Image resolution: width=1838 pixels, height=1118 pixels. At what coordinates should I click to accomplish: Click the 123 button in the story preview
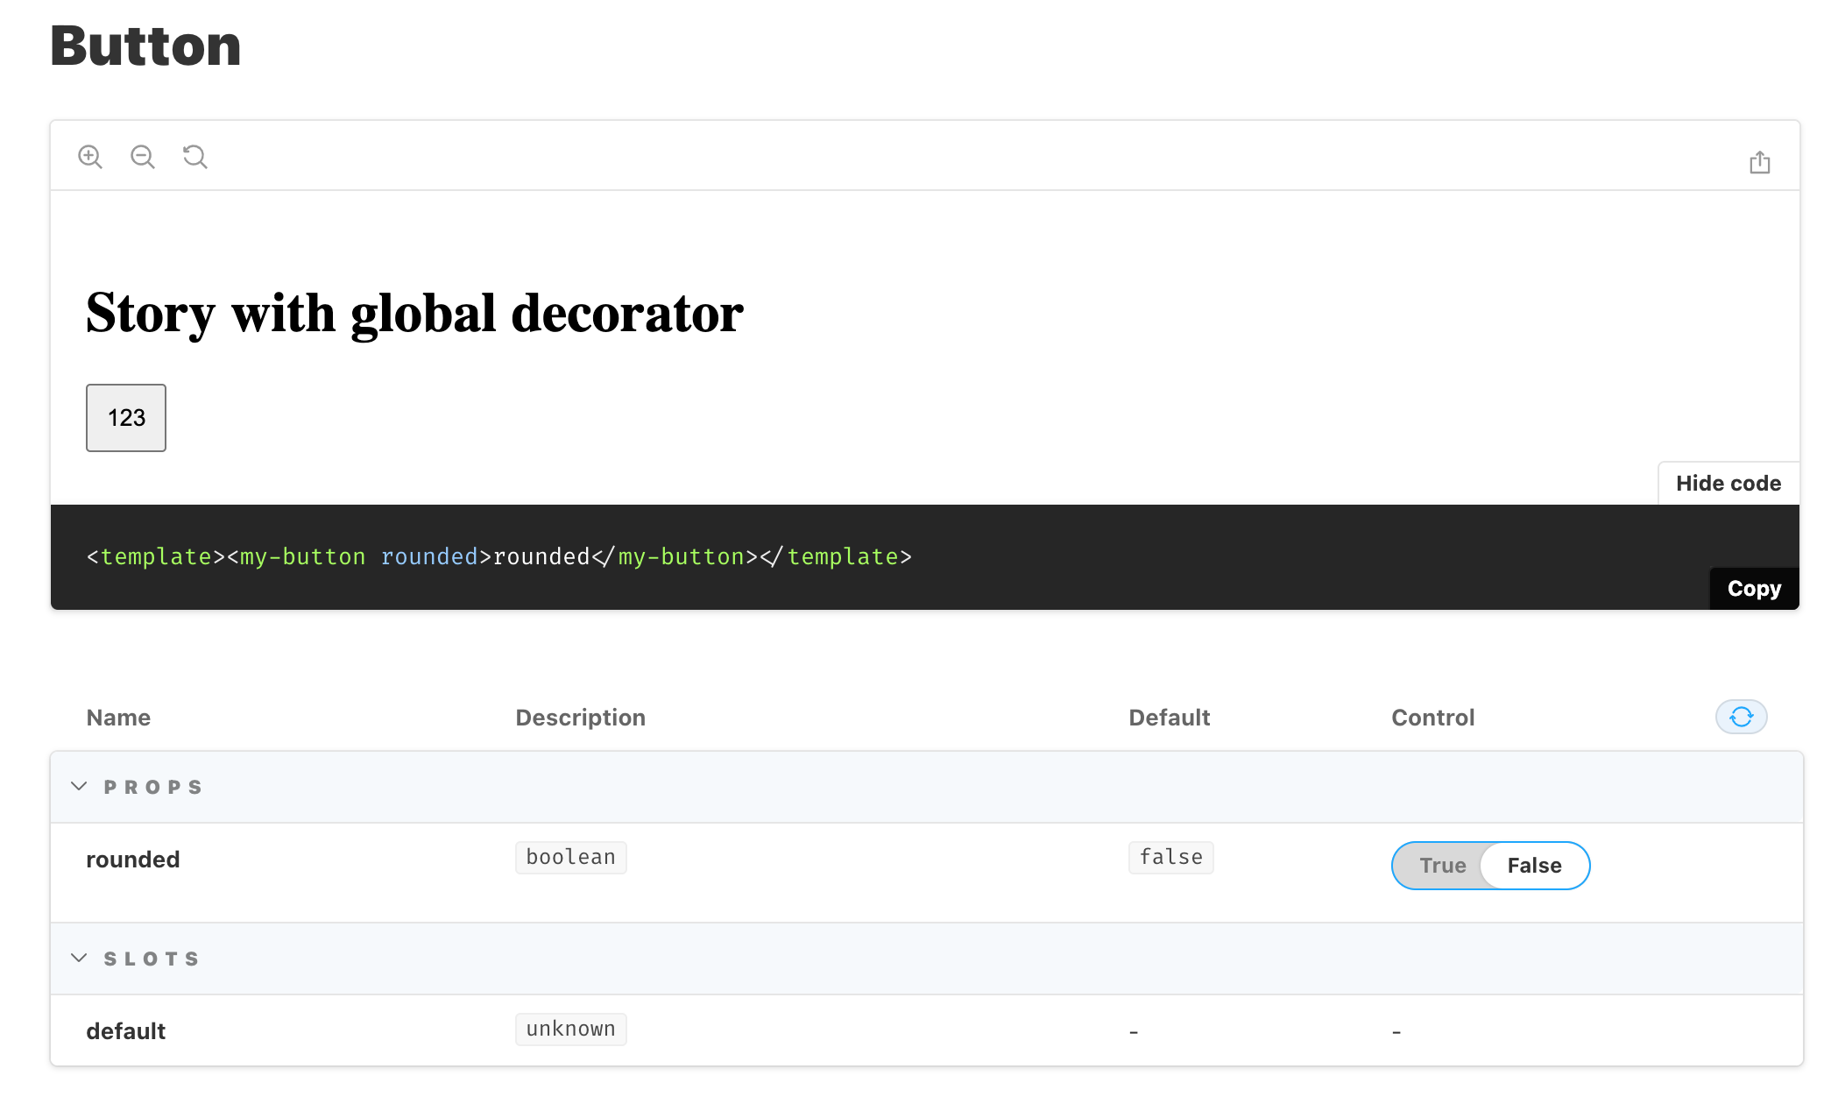pos(125,418)
